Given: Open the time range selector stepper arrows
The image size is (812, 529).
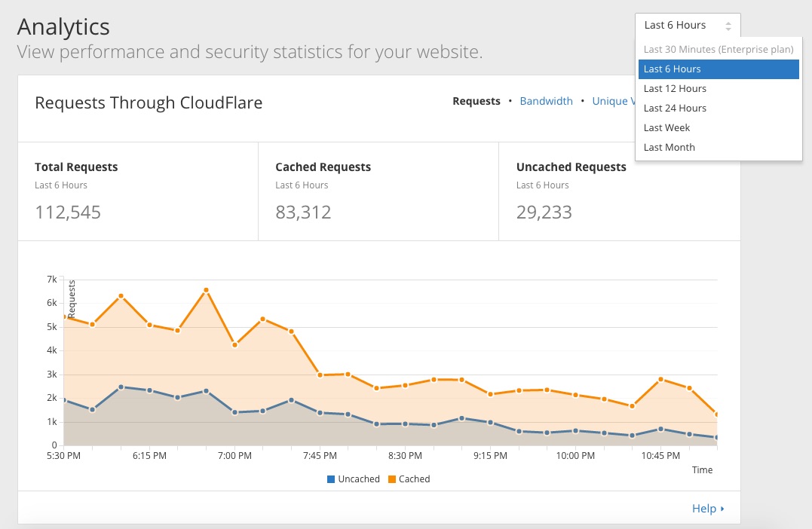Looking at the screenshot, I should tap(728, 25).
